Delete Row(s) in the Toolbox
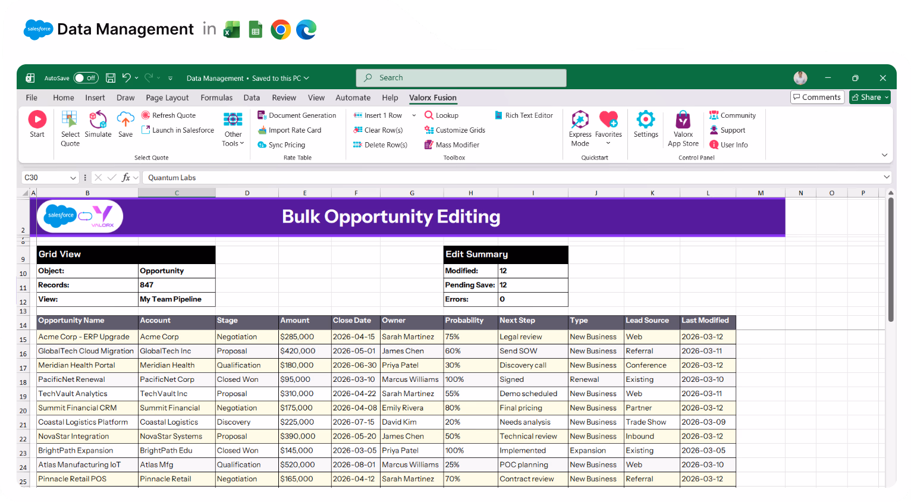 pos(381,145)
